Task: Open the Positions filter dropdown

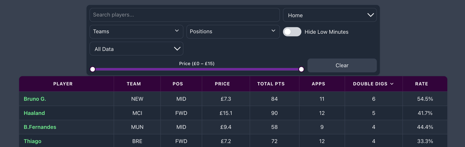Action: (233, 32)
